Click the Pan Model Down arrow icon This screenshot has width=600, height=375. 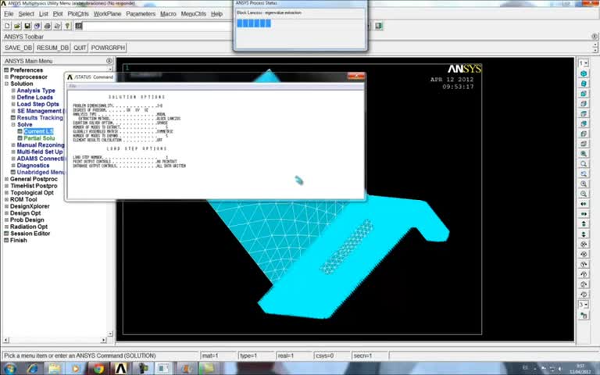click(584, 234)
